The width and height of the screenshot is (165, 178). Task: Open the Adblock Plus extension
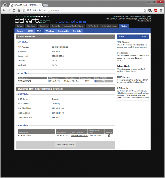pos(156,10)
